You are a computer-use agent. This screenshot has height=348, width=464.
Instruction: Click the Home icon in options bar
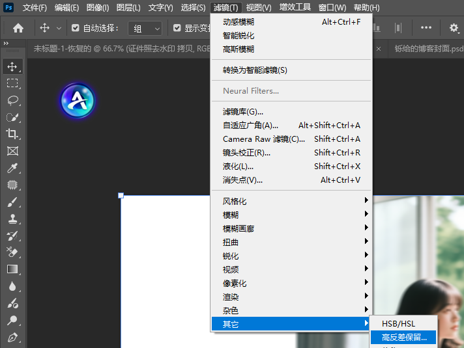click(x=18, y=28)
